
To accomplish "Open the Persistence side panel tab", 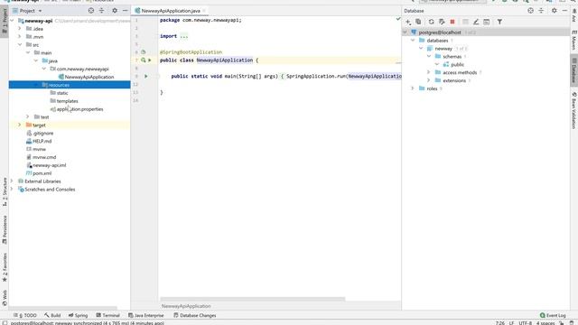I will click(5, 230).
